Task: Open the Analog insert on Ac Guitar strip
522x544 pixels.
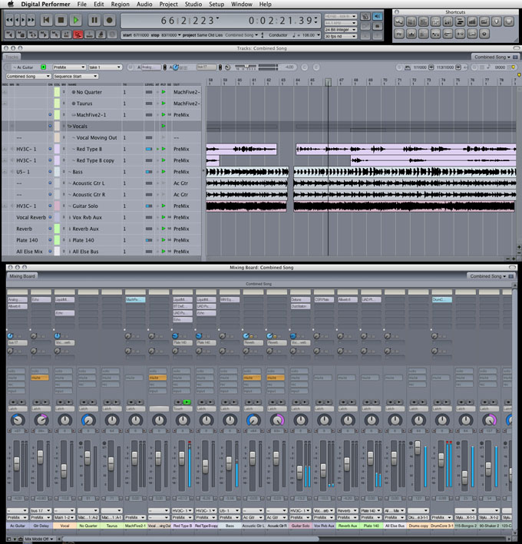Action: [x=18, y=299]
